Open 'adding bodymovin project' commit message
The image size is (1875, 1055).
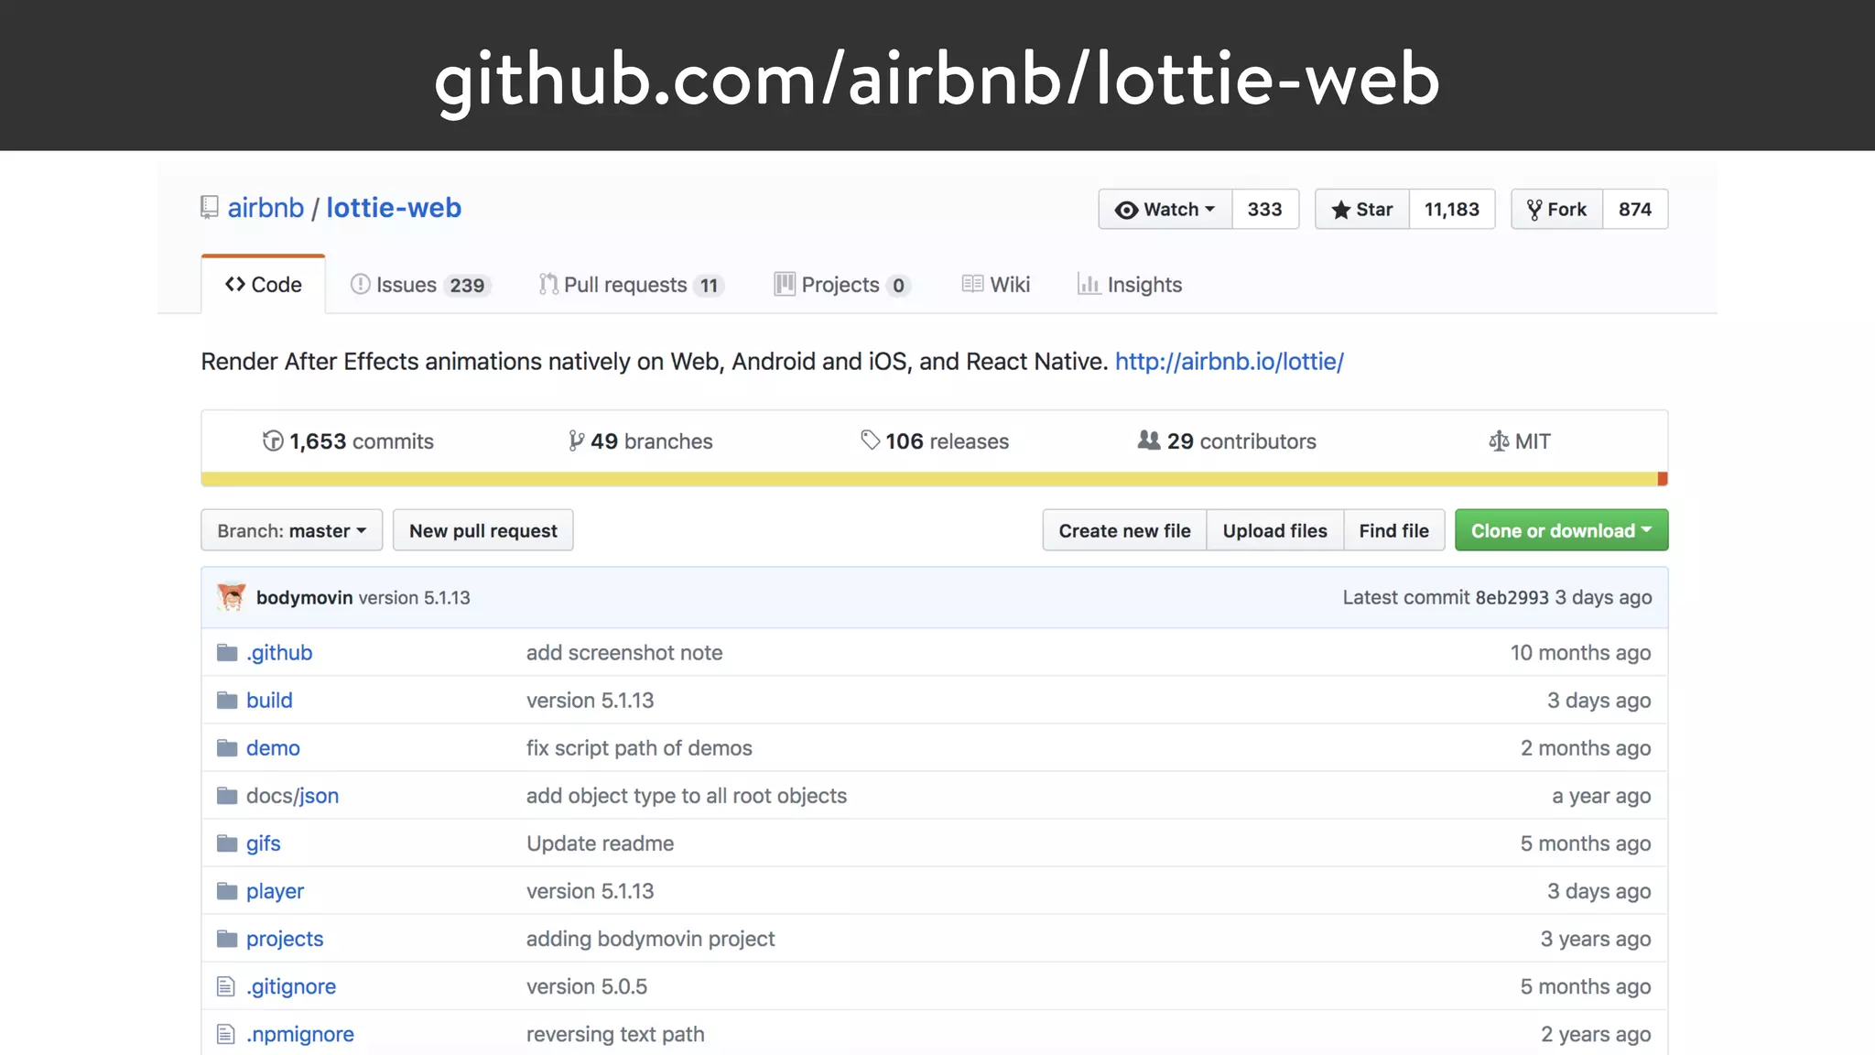(x=651, y=939)
